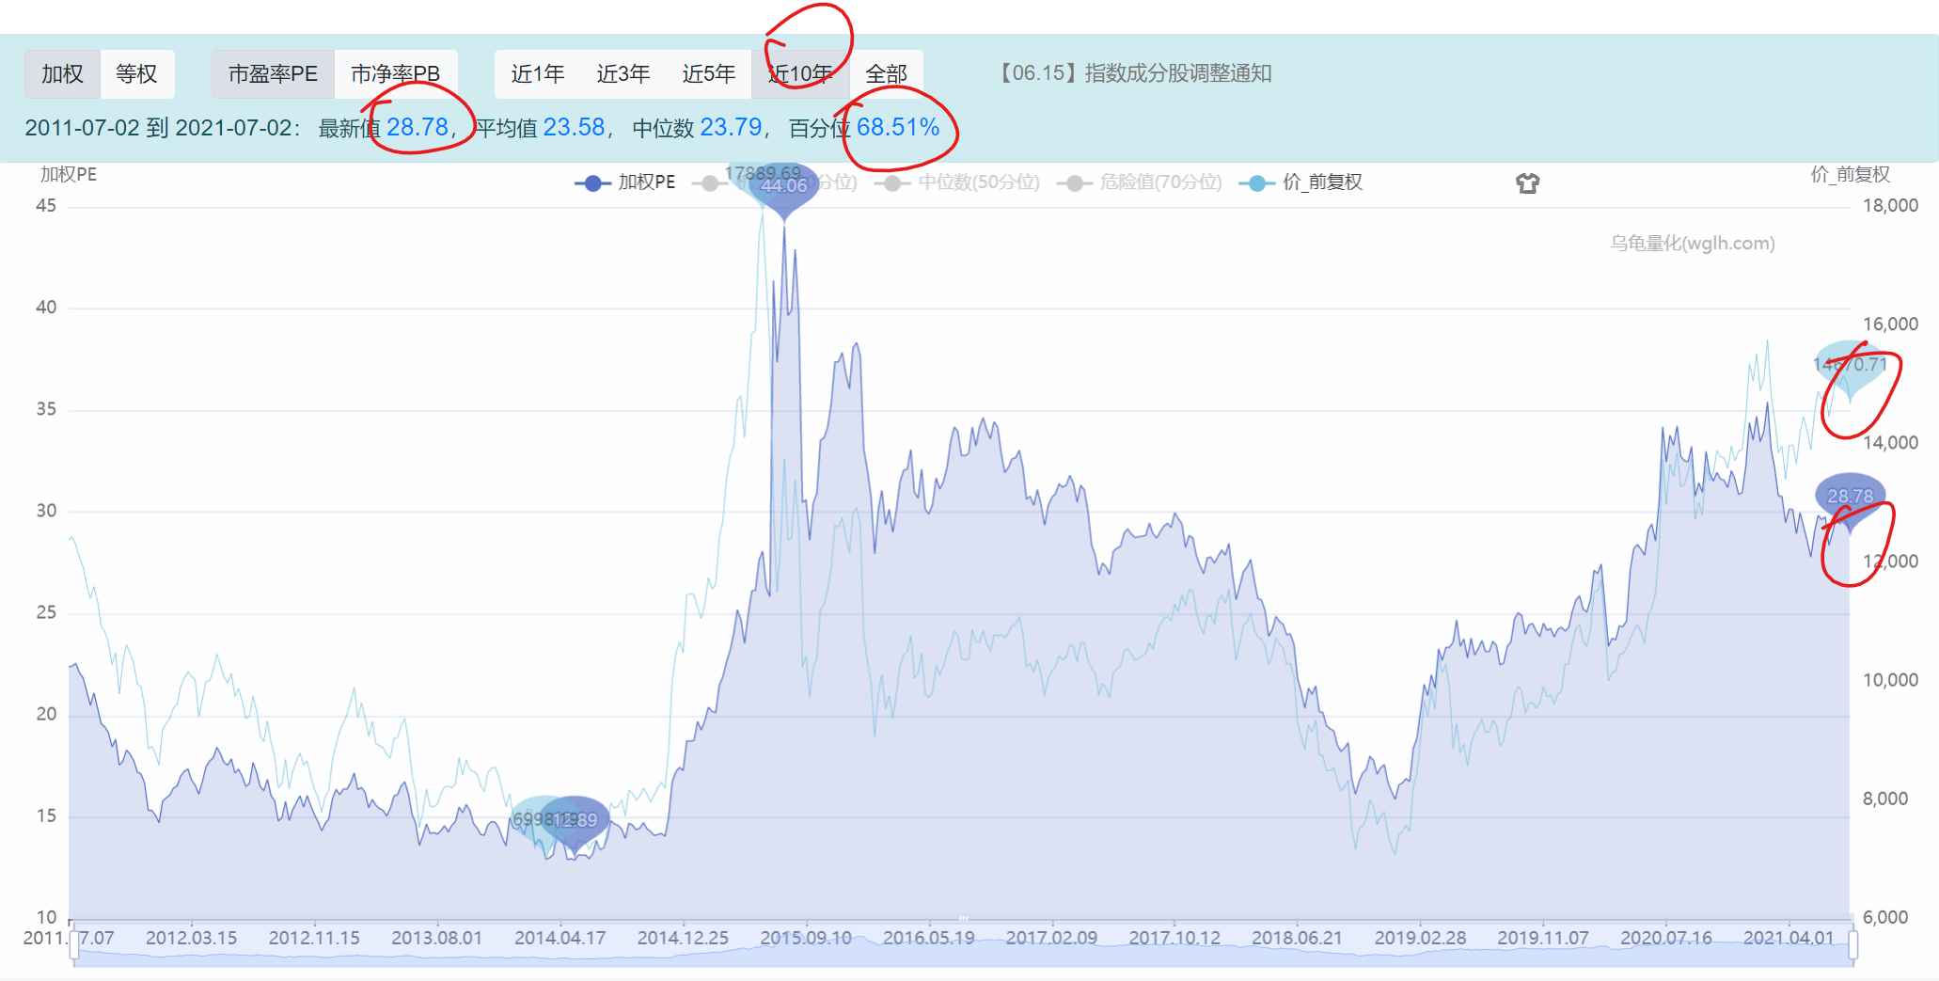The image size is (1939, 981).
Task: Toggle the 危险值(70分位) legend series
Action: click(x=1140, y=182)
